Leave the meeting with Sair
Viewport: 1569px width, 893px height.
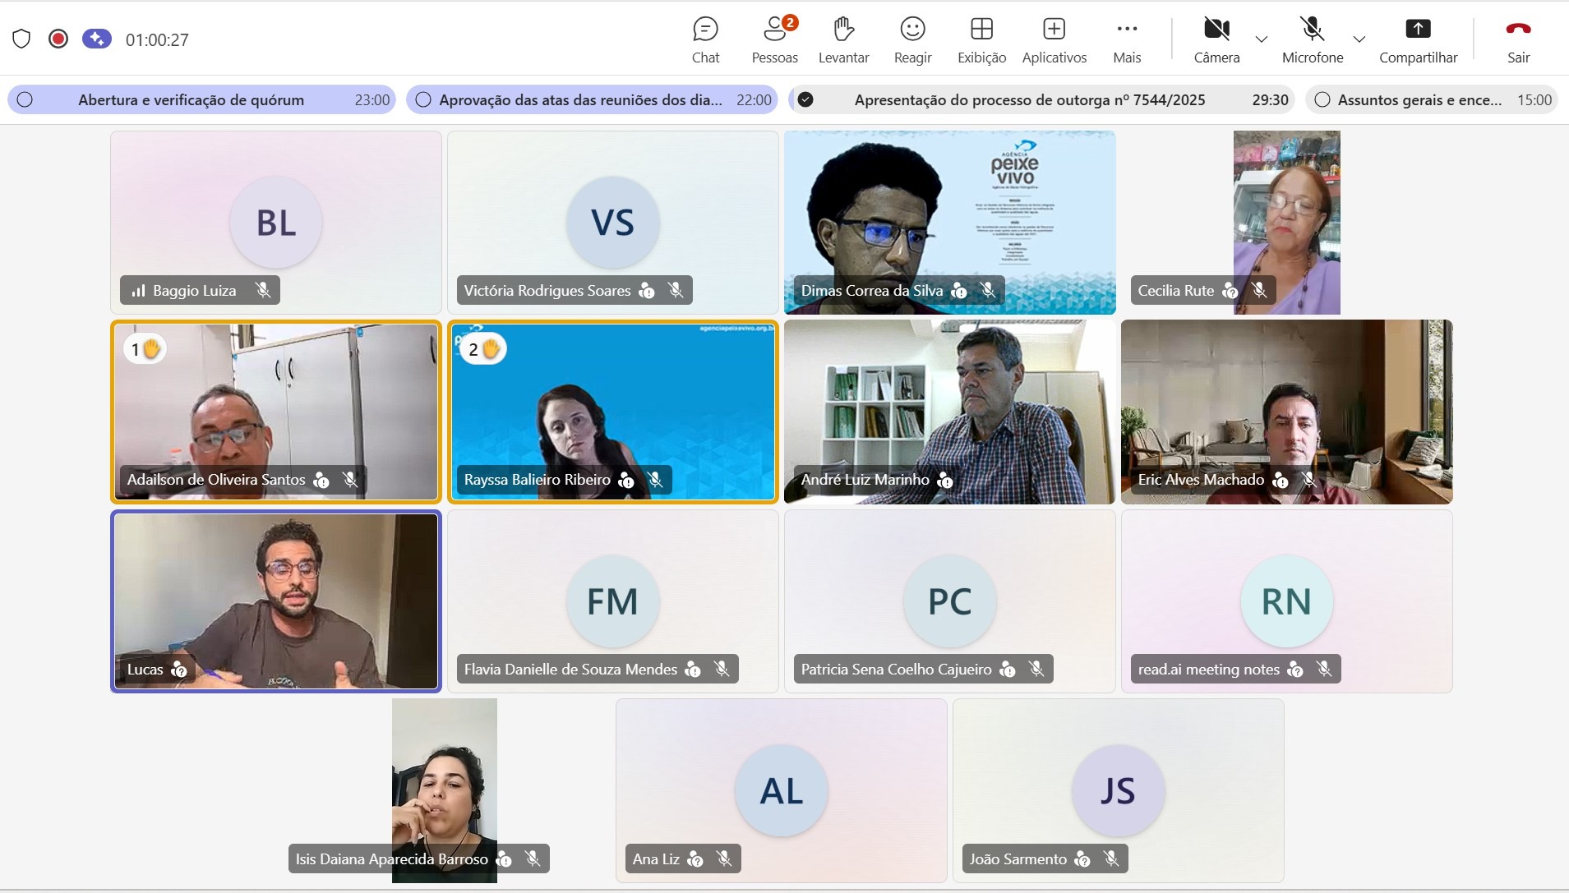[1518, 39]
